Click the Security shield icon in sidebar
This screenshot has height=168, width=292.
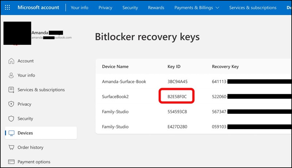(11, 119)
